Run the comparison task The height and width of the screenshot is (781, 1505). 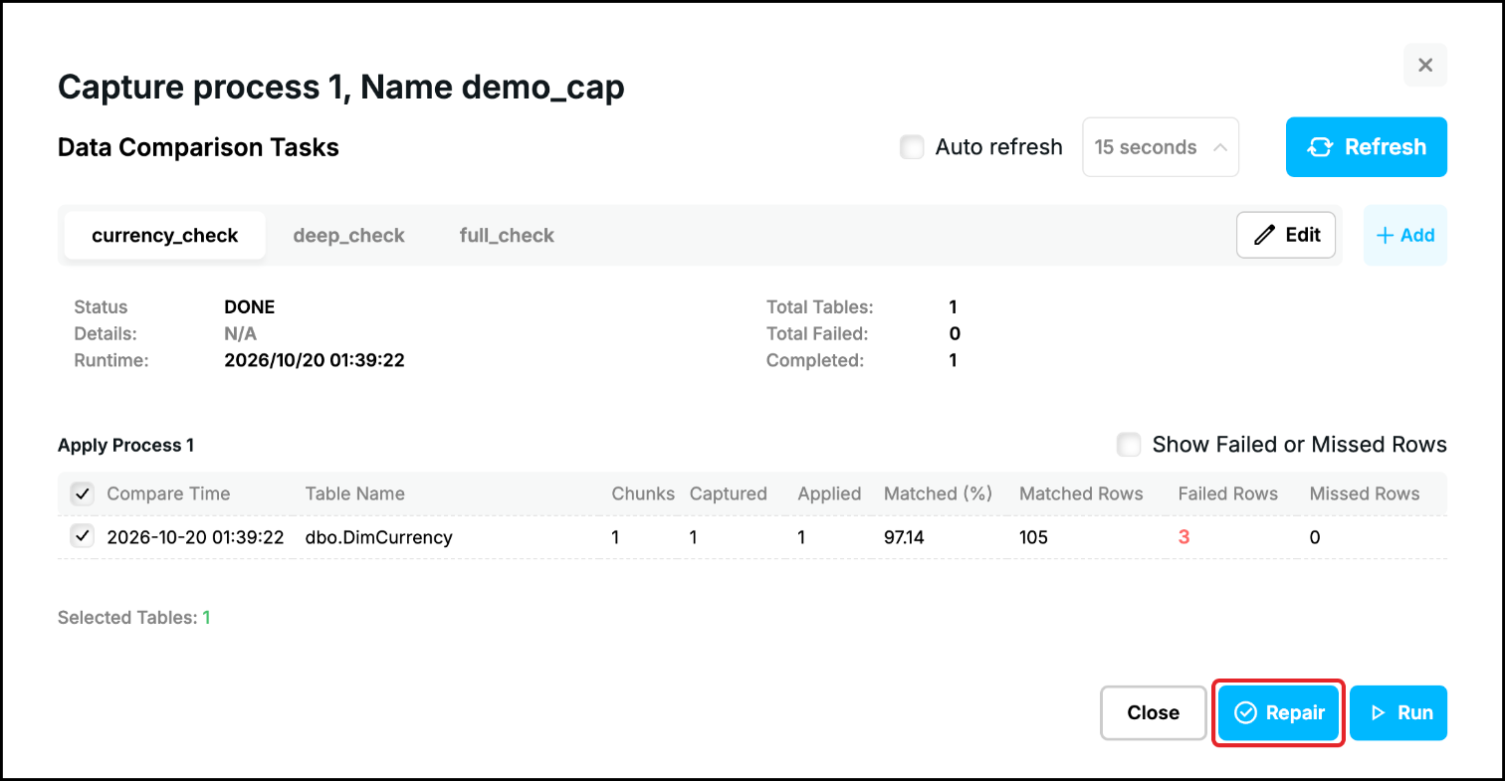[x=1398, y=712]
